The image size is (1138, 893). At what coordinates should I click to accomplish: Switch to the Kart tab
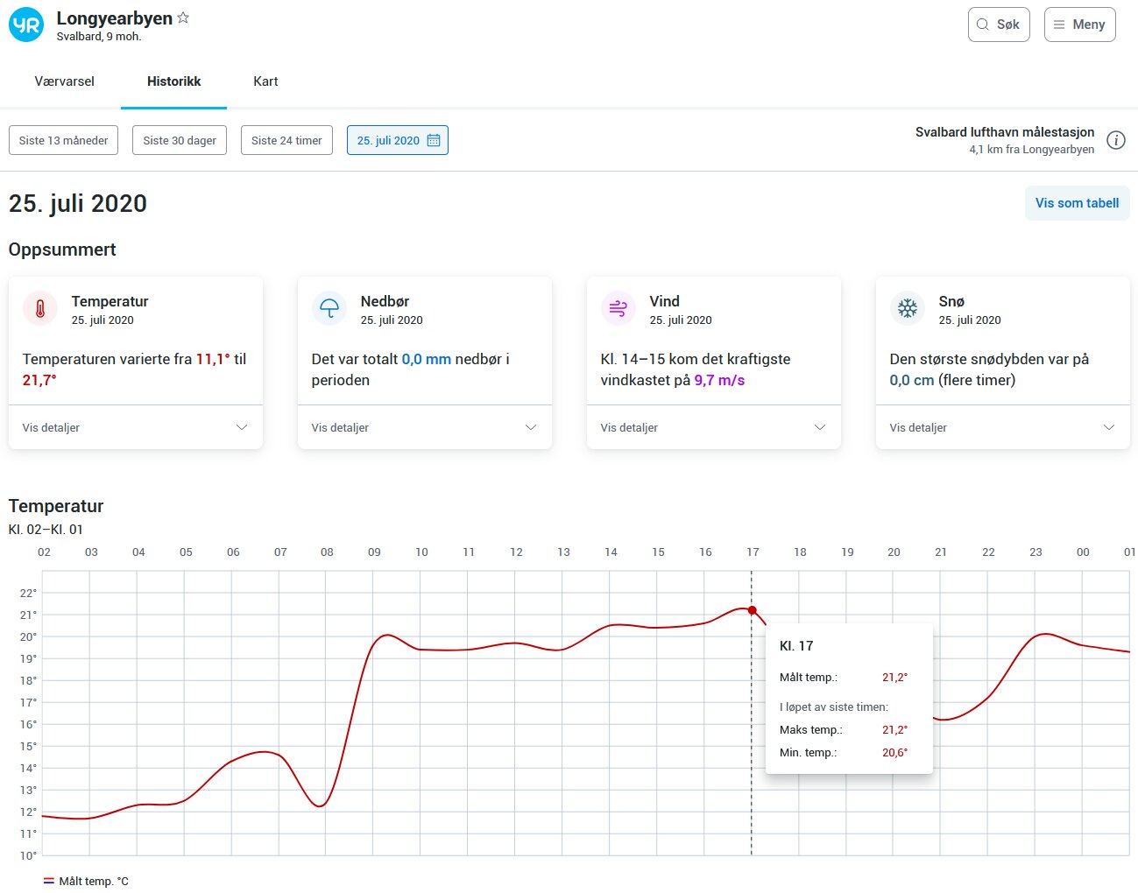coord(265,81)
